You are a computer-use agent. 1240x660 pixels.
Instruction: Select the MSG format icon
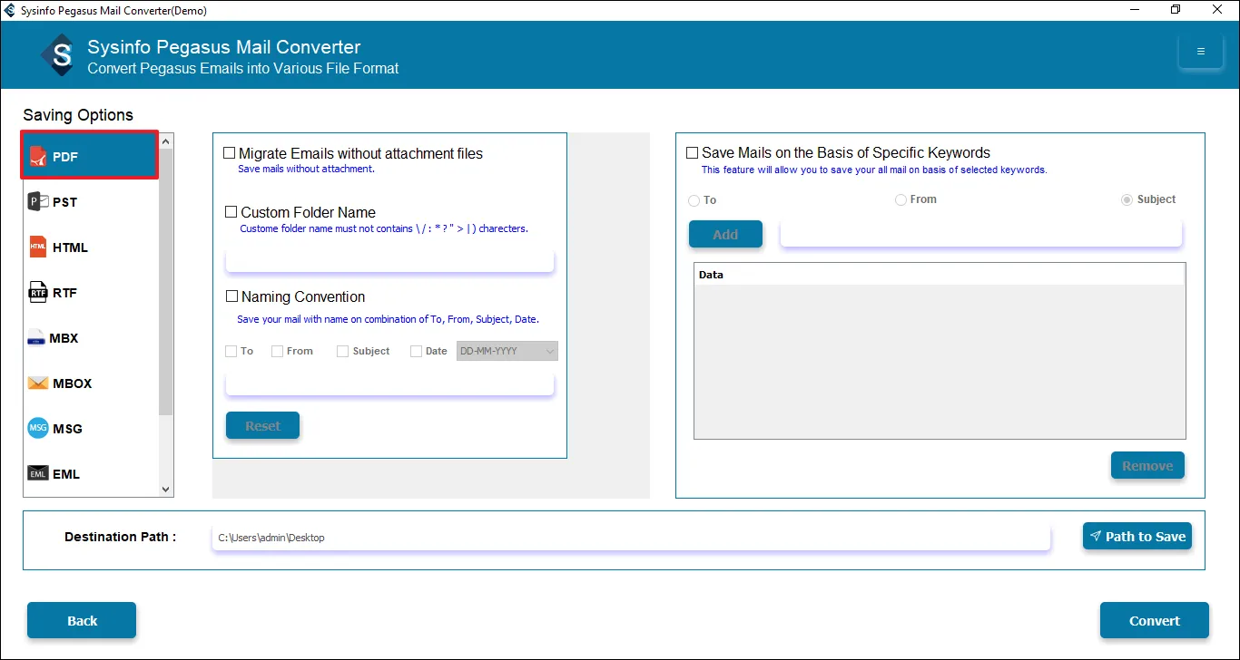[38, 429]
